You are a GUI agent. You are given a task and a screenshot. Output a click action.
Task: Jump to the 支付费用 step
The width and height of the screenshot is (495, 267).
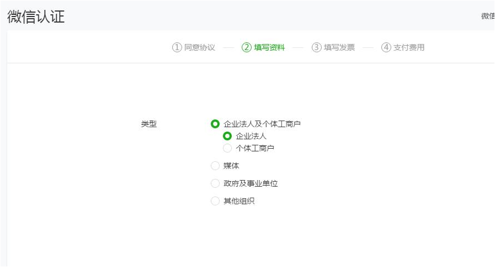click(x=409, y=47)
